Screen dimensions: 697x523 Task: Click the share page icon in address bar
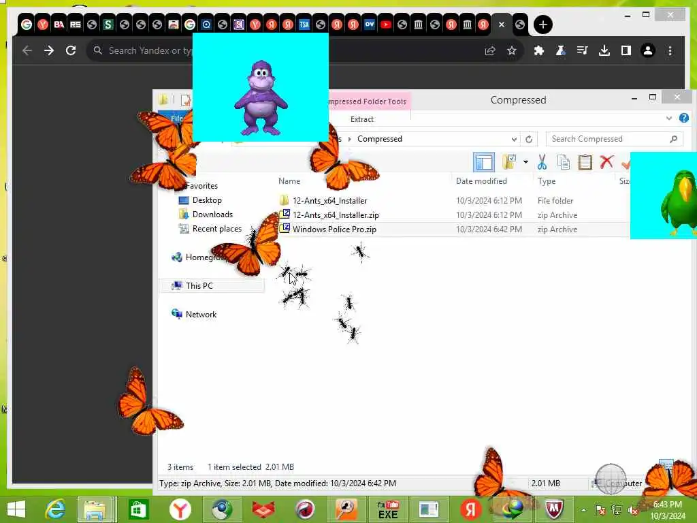tap(490, 50)
